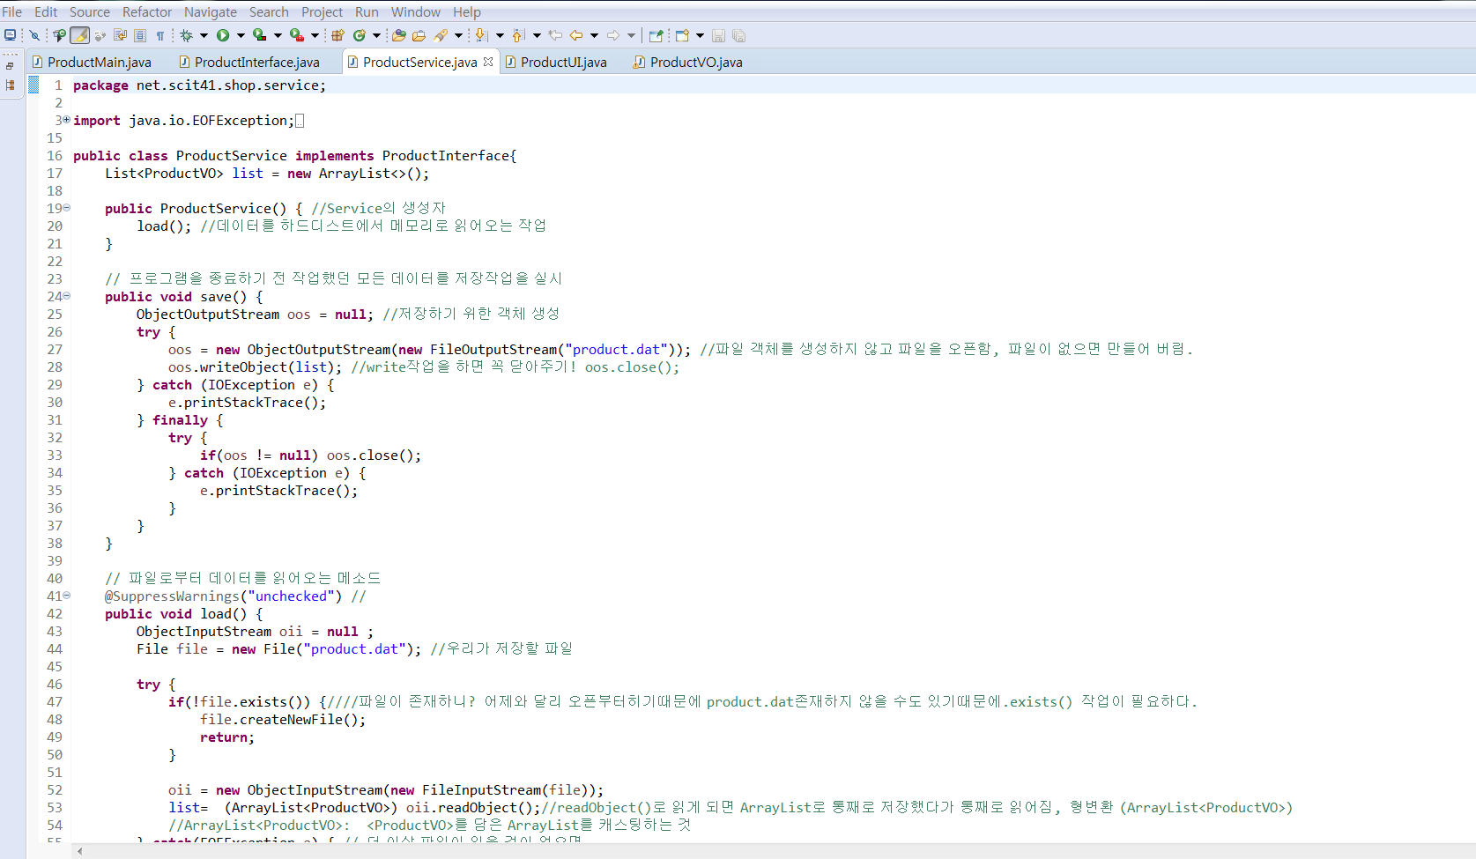Open the File menu
Screen dimensions: 1476x859
point(12,11)
